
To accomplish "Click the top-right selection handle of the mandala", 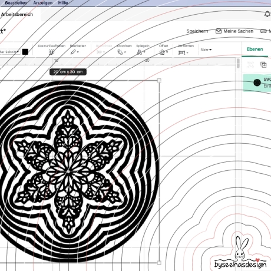I will pyautogui.click(x=159, y=80).
